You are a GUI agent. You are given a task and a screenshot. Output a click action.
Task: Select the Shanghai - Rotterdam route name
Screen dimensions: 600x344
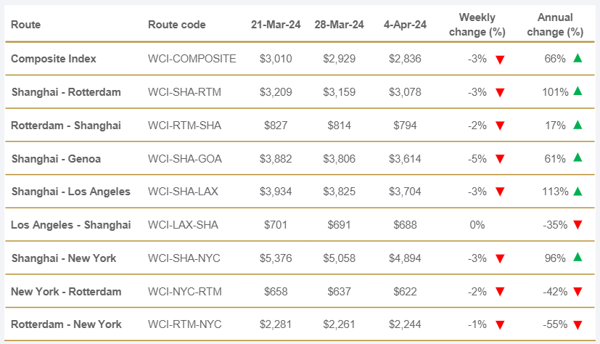[x=66, y=92]
